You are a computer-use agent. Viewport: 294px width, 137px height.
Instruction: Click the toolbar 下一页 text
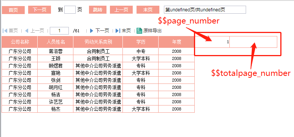click(102, 31)
